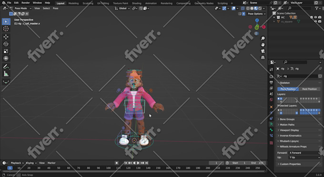Open the Pose Options dropdown
Screen dimensions: 324x177
point(256,14)
